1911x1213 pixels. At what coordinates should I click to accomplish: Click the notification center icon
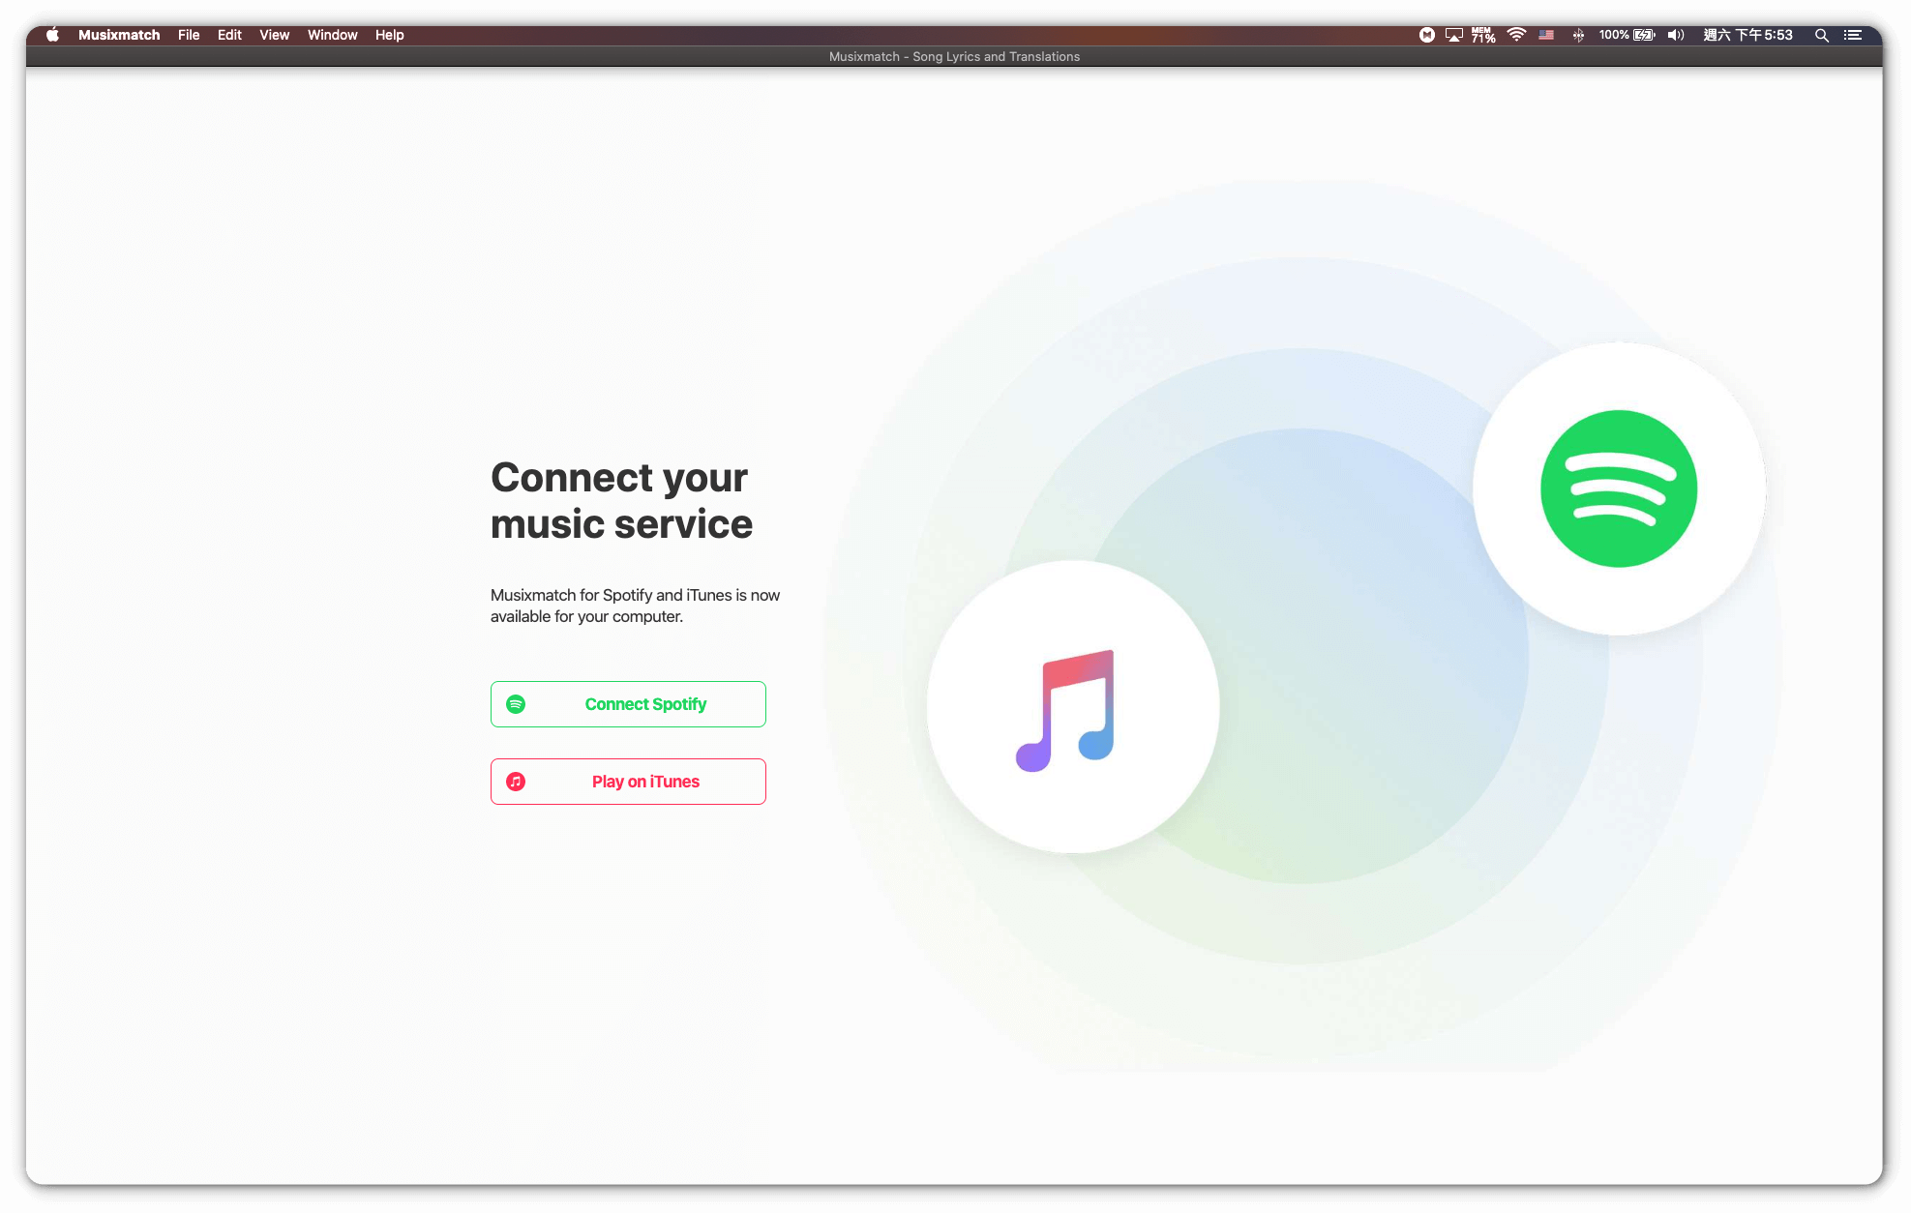pos(1853,34)
